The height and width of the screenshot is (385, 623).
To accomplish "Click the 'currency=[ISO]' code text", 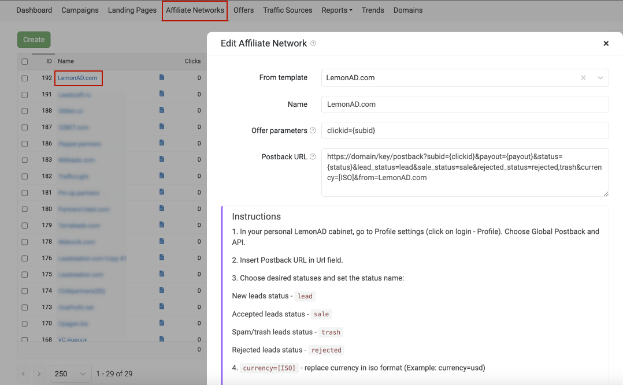I will pyautogui.click(x=269, y=368).
